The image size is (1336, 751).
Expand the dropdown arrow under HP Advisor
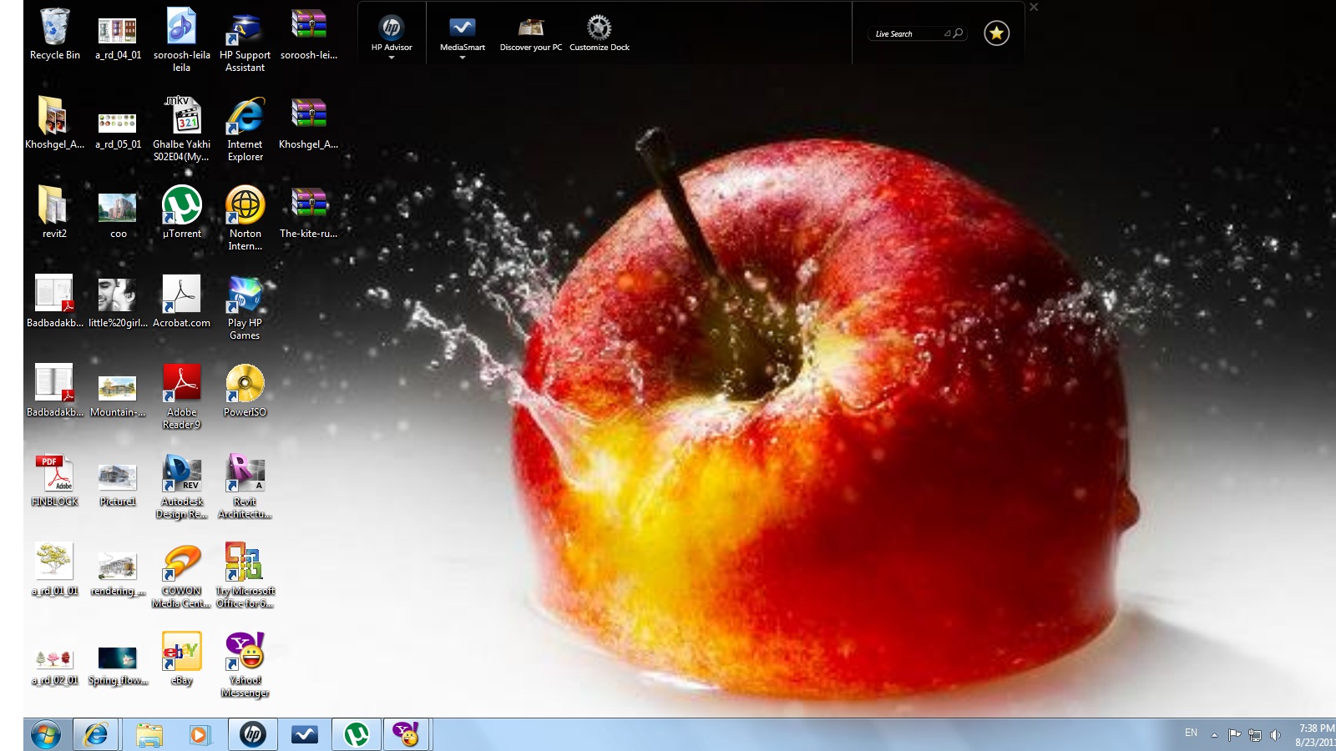[391, 58]
